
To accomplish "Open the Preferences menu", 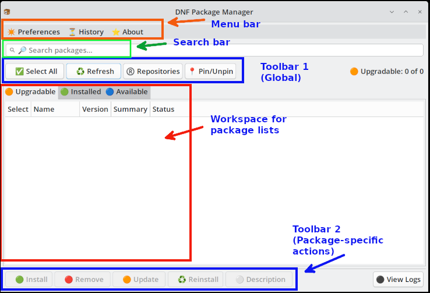I will pos(33,32).
